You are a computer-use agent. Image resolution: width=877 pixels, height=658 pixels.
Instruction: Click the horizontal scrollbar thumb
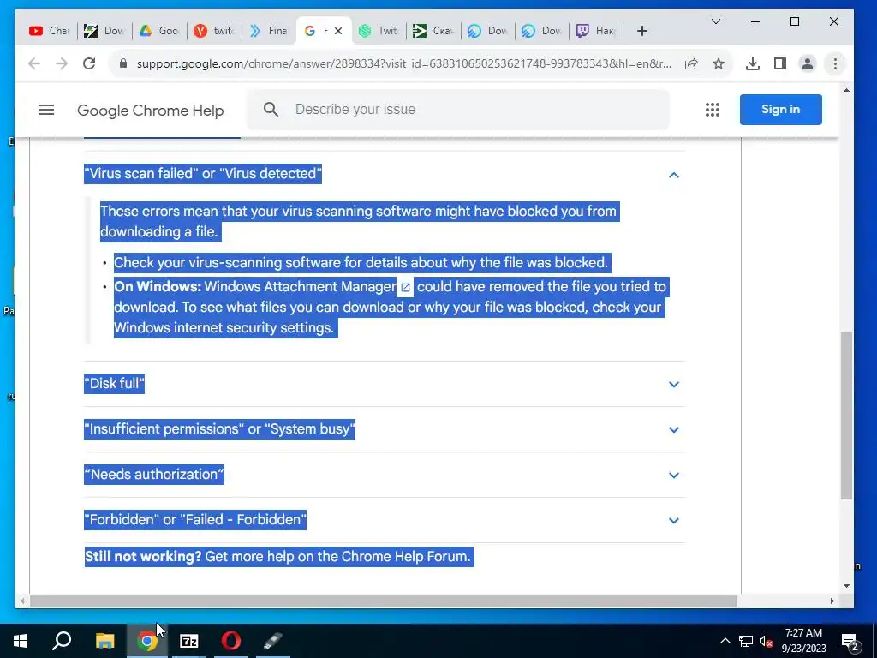click(383, 601)
